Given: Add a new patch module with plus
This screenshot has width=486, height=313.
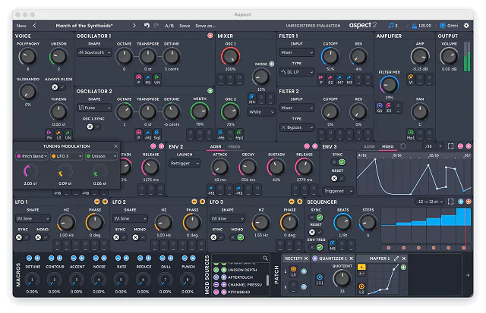Looking at the screenshot, I should tap(468, 275).
